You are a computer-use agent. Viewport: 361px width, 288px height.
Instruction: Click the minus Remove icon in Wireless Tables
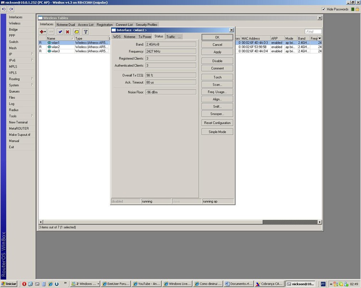tap(52, 32)
